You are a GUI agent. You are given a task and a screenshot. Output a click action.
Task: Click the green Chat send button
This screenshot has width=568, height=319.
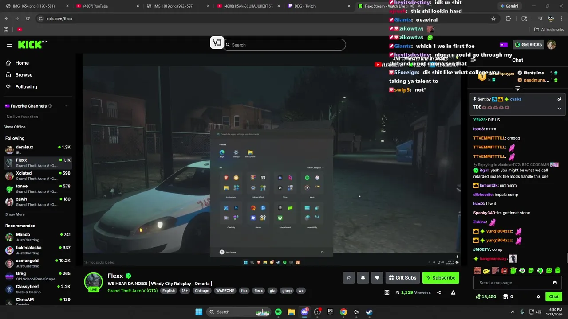[553, 296]
